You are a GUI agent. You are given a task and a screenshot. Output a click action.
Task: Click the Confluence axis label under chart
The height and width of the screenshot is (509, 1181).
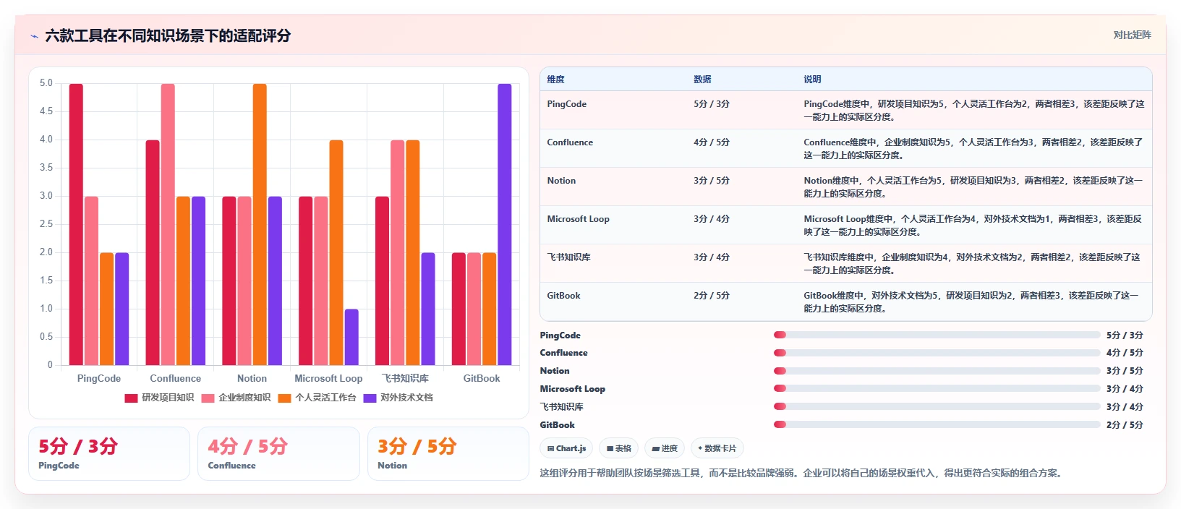[x=176, y=379]
